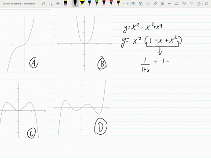Redo the last action
This screenshot has height=158, width=211.
click(191, 4)
